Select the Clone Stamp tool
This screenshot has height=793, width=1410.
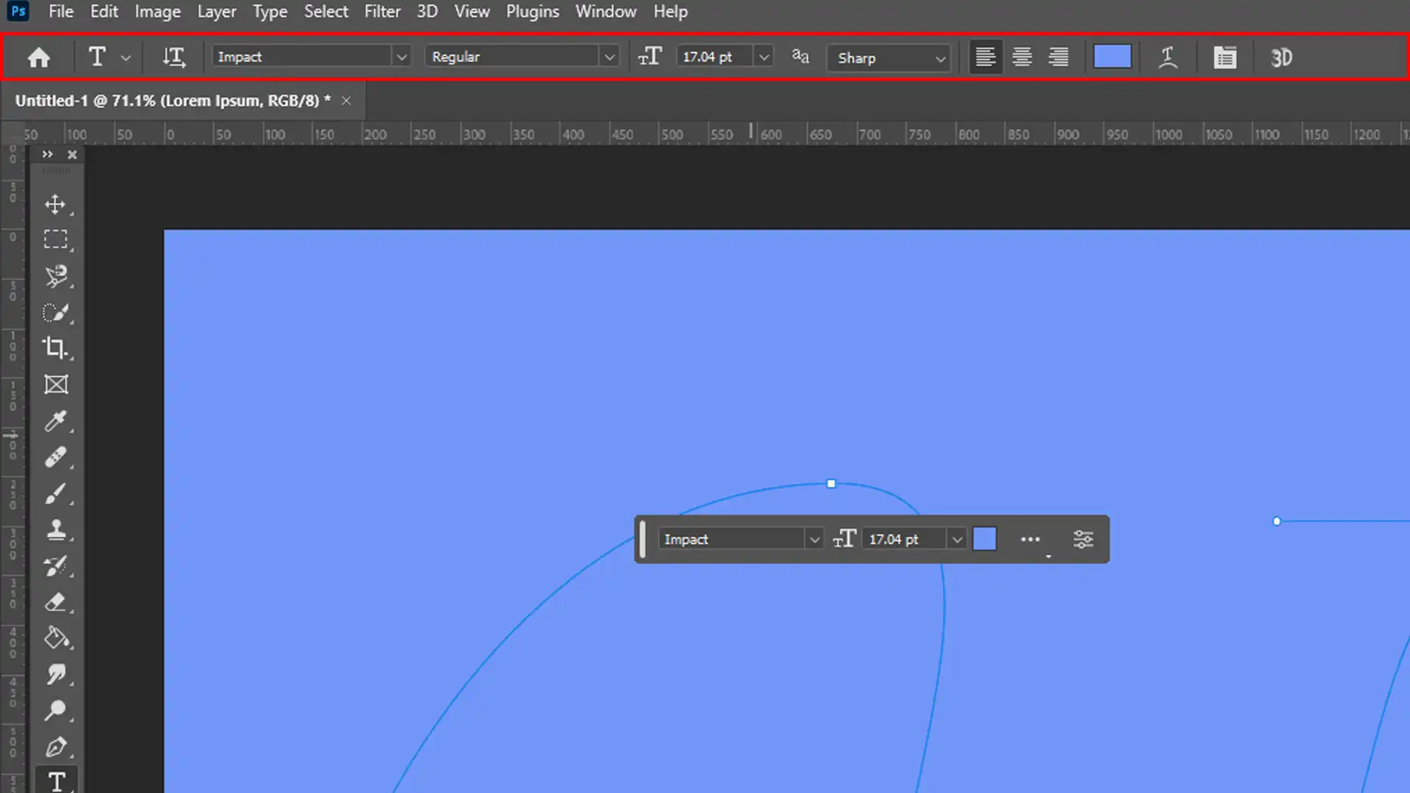(x=57, y=529)
